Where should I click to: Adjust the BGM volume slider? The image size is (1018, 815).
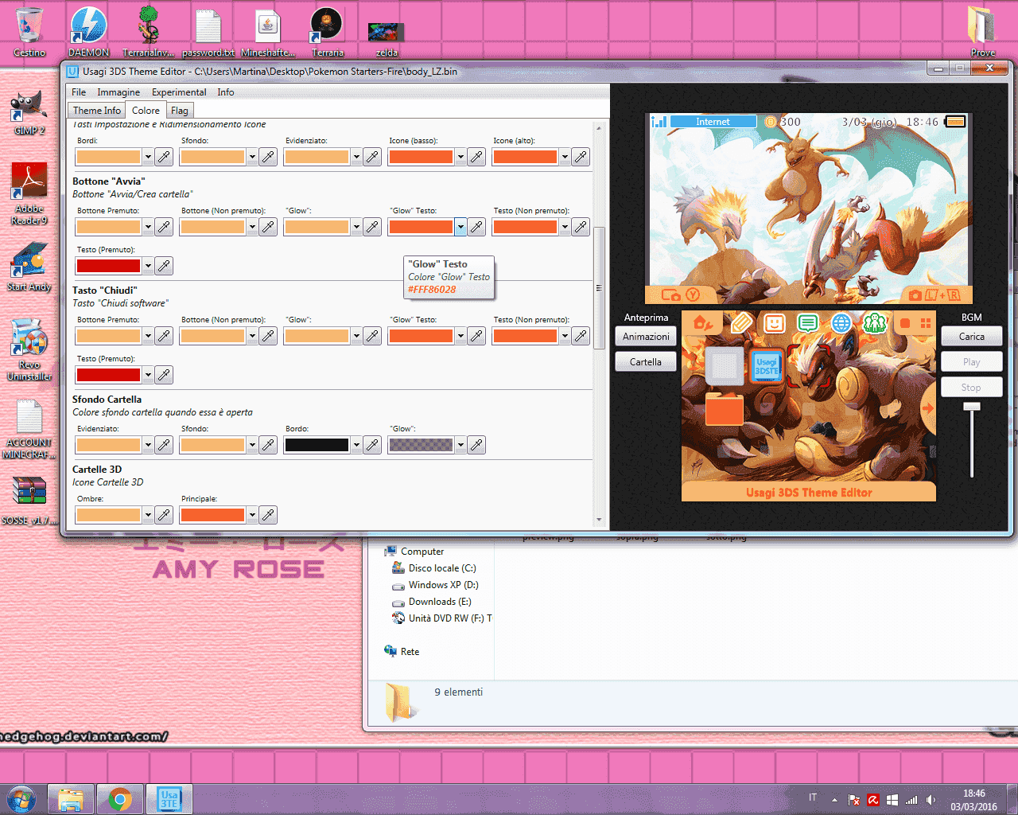(x=972, y=407)
